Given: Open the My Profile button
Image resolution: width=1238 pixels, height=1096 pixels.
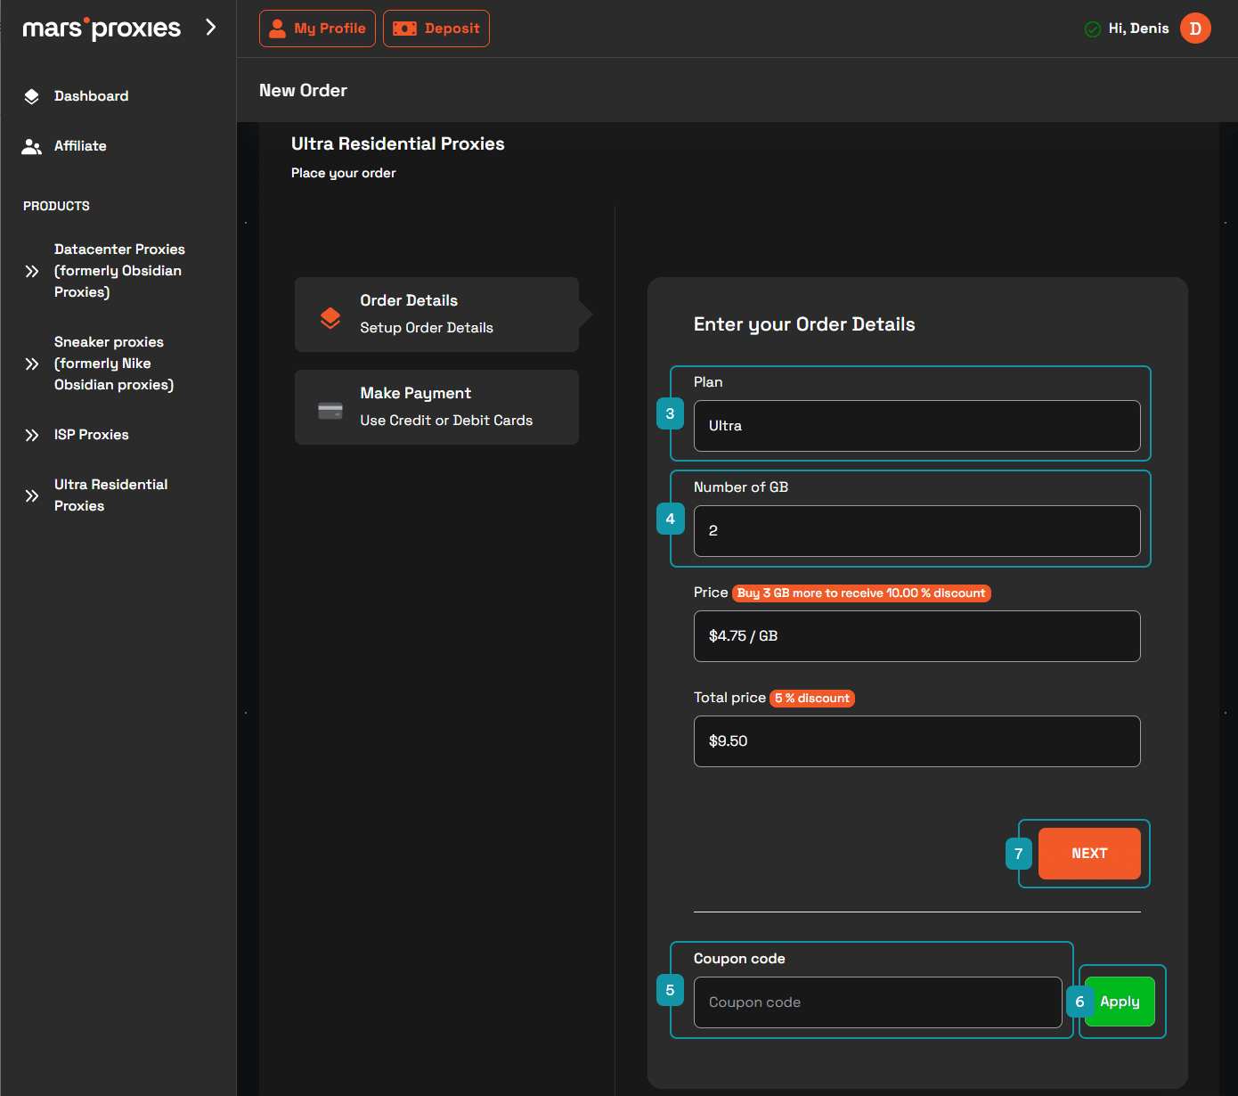Looking at the screenshot, I should 317,29.
